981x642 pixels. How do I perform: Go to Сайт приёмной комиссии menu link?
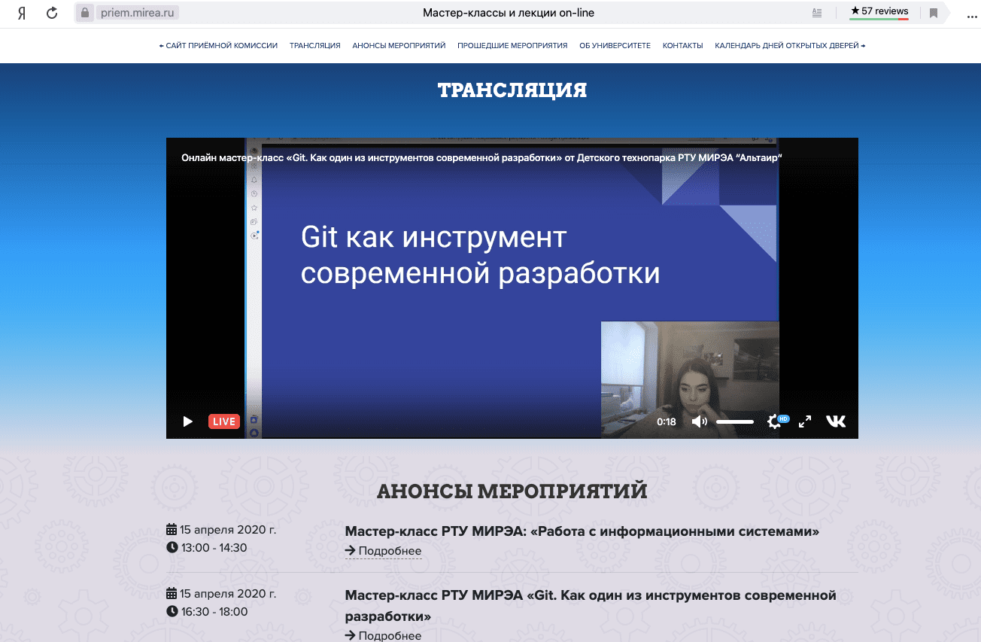pos(218,46)
